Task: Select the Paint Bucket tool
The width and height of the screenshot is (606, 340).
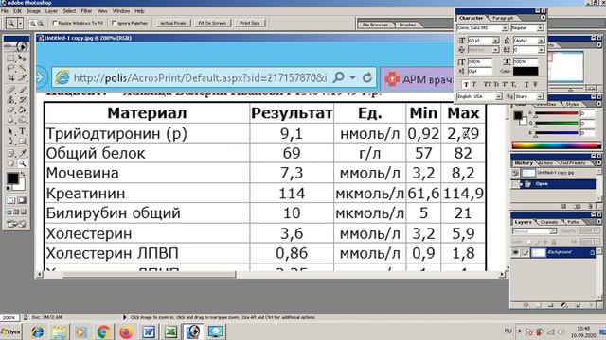Action: 22,110
